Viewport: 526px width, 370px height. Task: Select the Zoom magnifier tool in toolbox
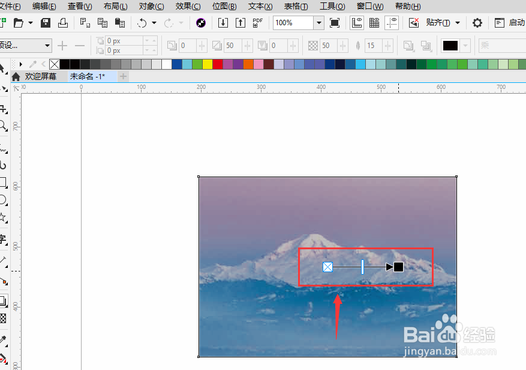click(4, 126)
